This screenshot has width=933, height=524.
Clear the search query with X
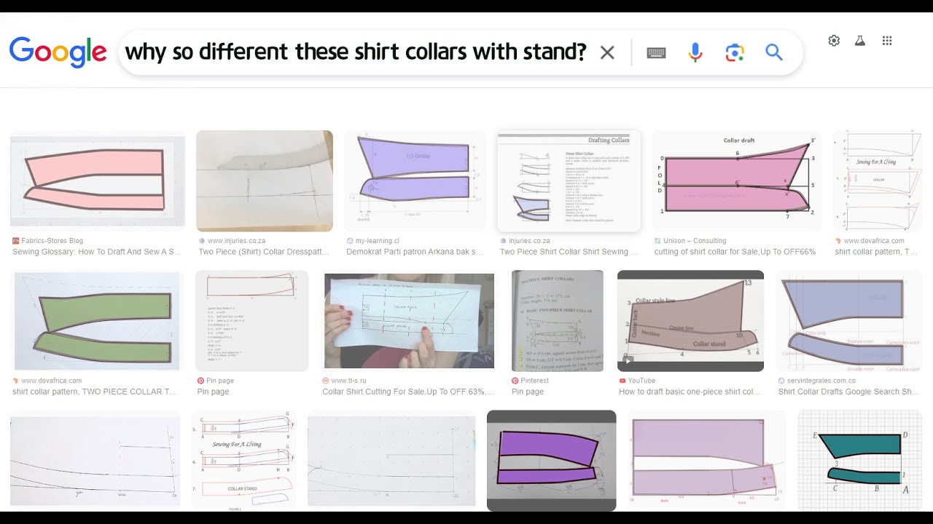(607, 52)
